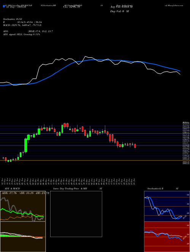This screenshot has width=190, height=252.
Task: Select the '12 Day = 1338.33' SMA value
Action: click(16, 7)
